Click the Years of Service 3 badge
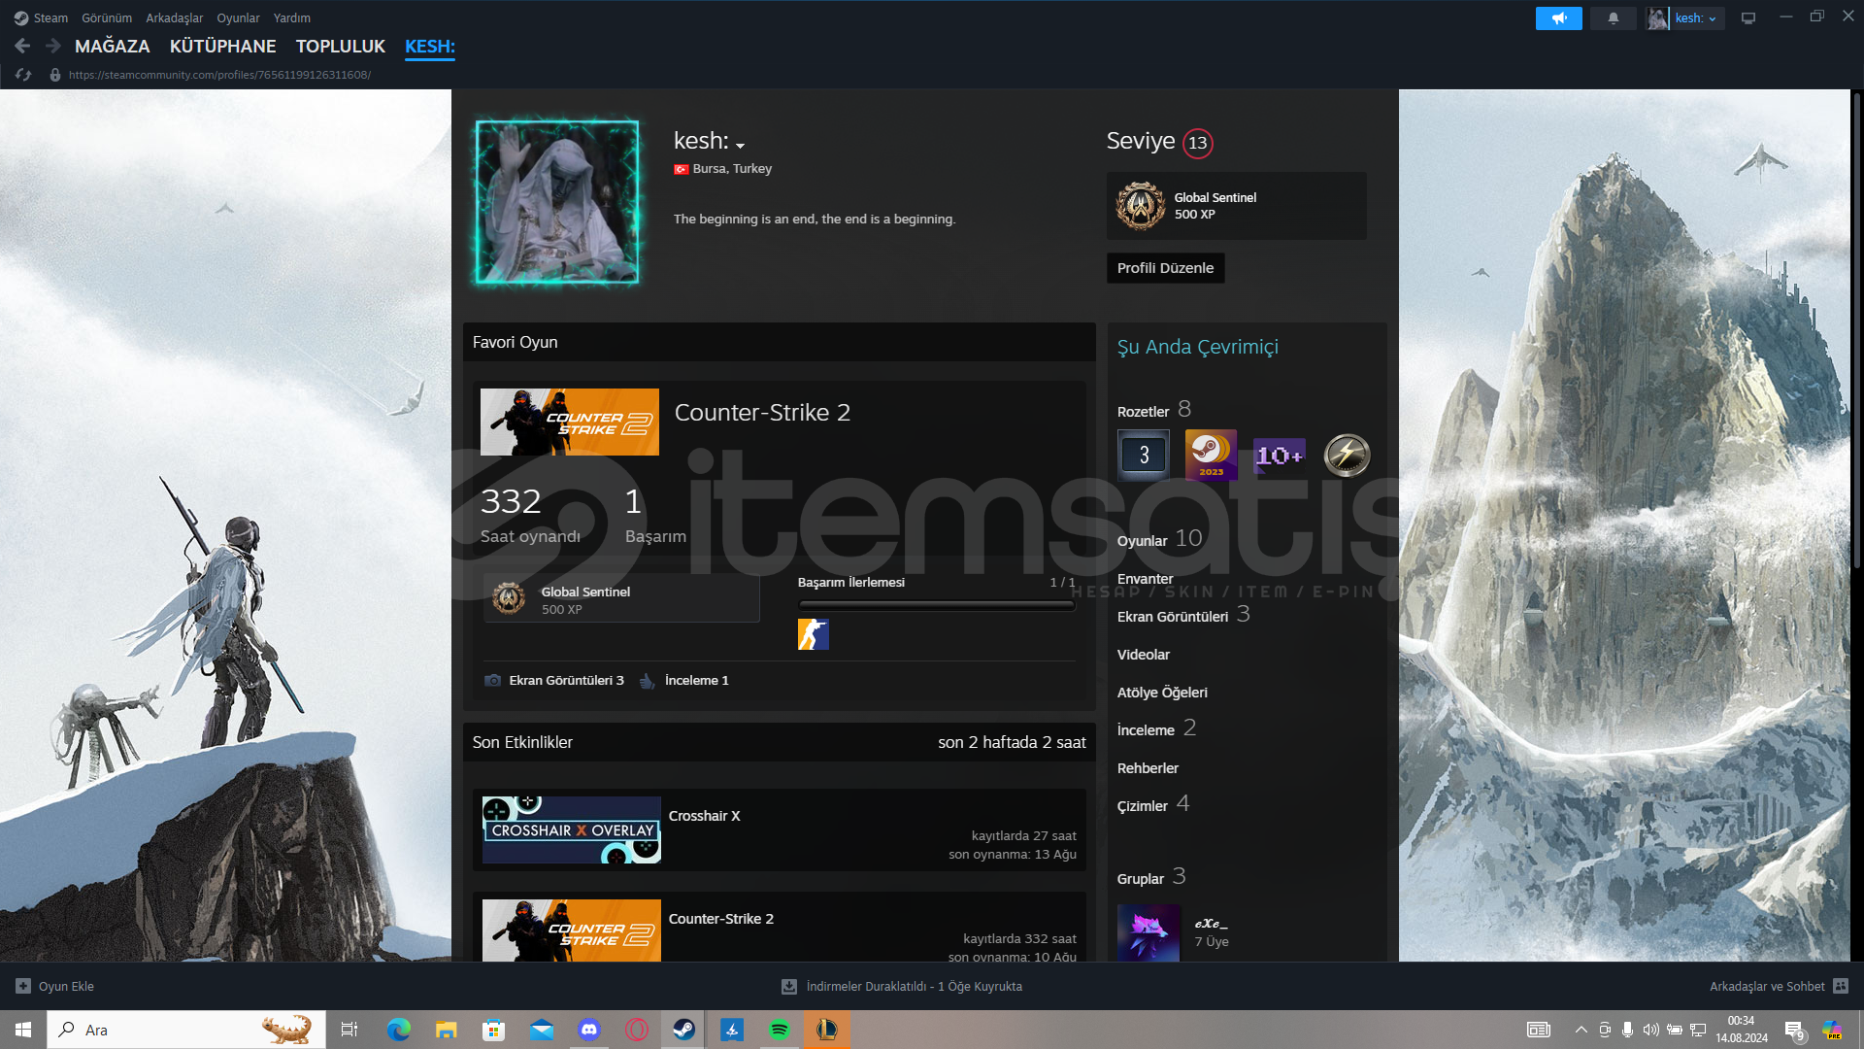 pos(1144,455)
